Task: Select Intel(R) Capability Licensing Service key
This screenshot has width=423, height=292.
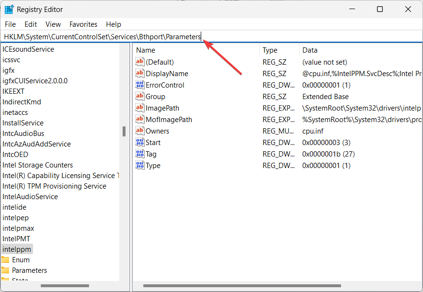Action: (60, 175)
